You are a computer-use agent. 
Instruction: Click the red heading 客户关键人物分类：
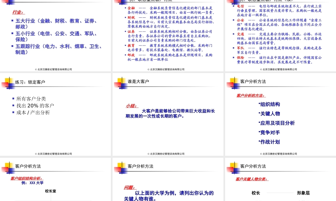click(252, 179)
